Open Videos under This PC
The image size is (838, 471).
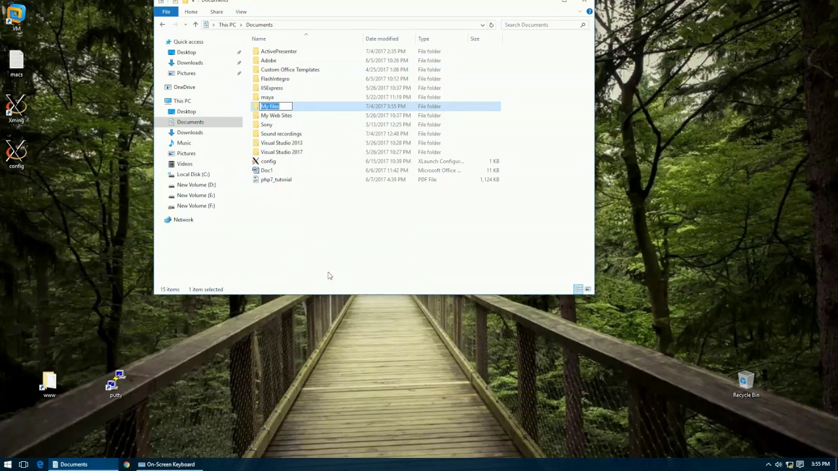[184, 164]
